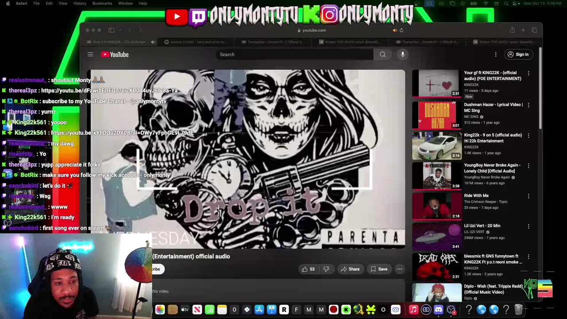Viewport: 567px width, 319px height.
Task: Click the Sign in button
Action: pos(518,54)
